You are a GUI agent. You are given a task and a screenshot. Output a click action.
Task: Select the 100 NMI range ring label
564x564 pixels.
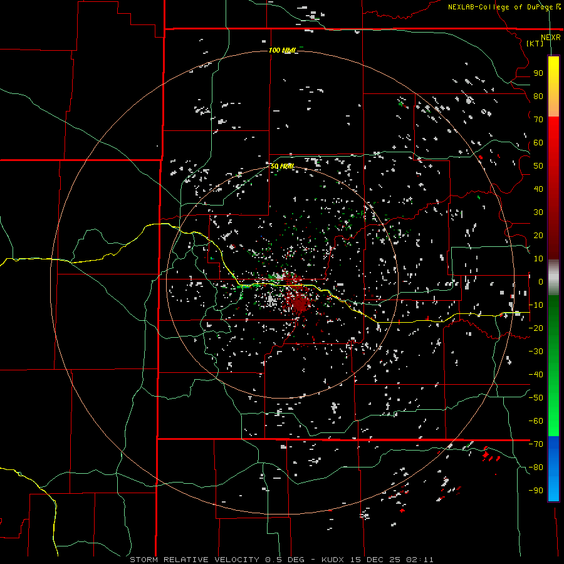click(282, 50)
